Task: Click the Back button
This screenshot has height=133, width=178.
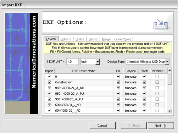Action: pyautogui.click(x=134, y=126)
